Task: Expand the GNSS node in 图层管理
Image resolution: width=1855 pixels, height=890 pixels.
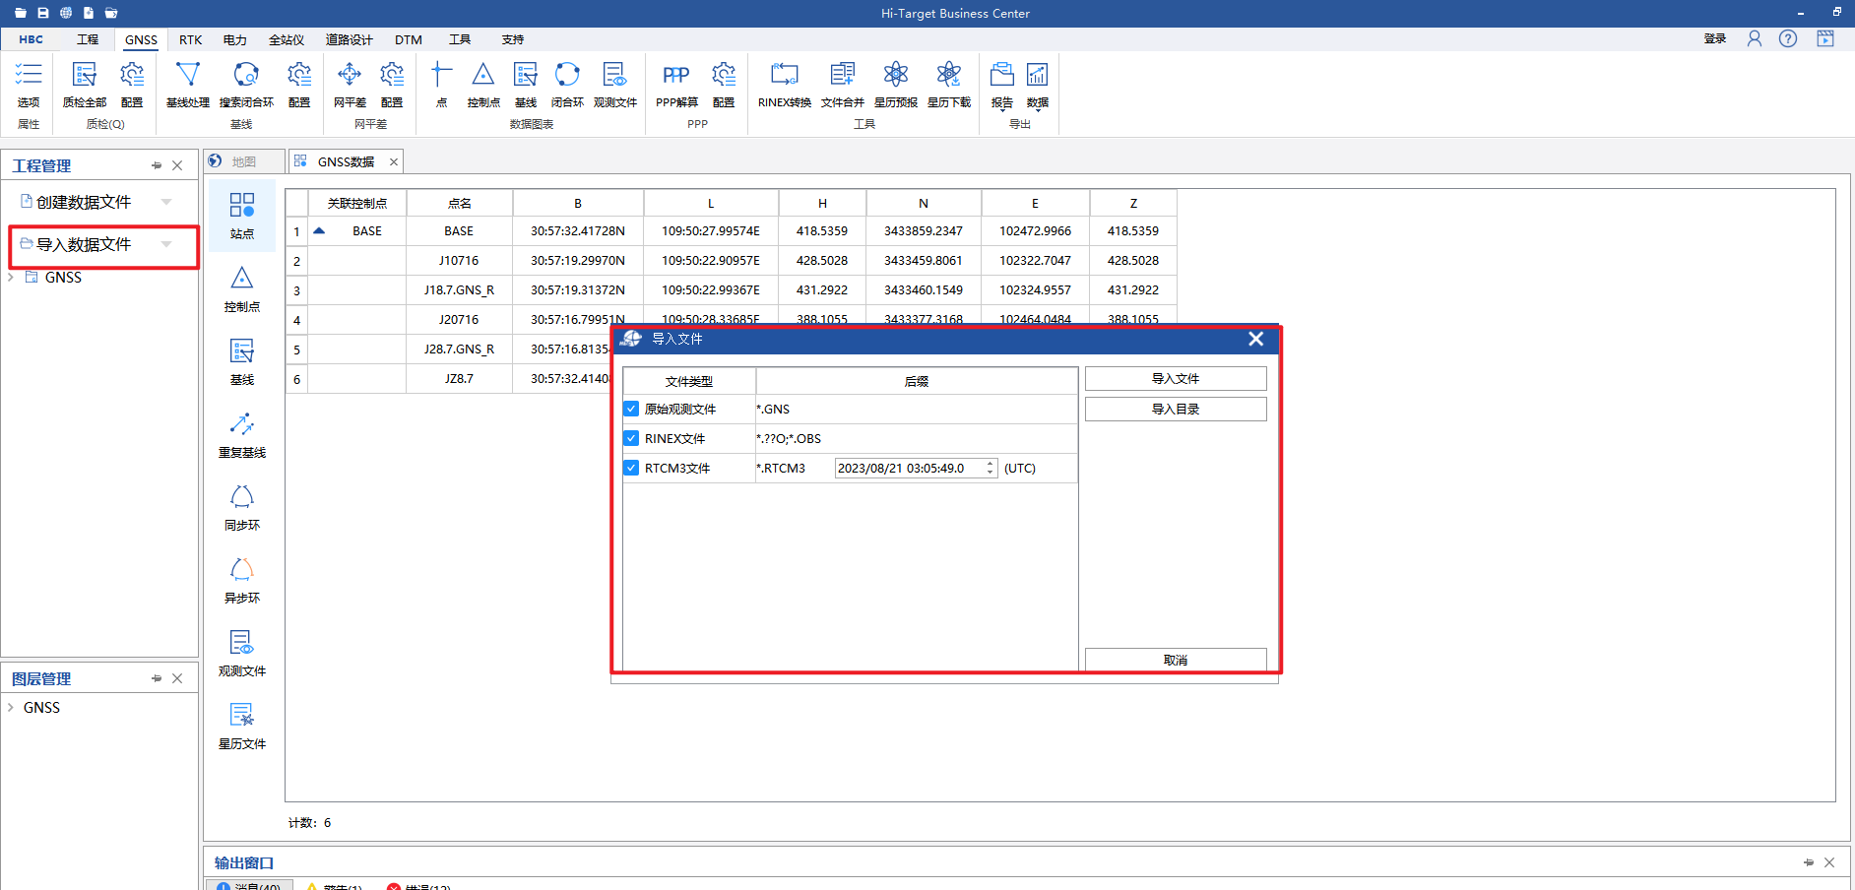Action: click(11, 708)
